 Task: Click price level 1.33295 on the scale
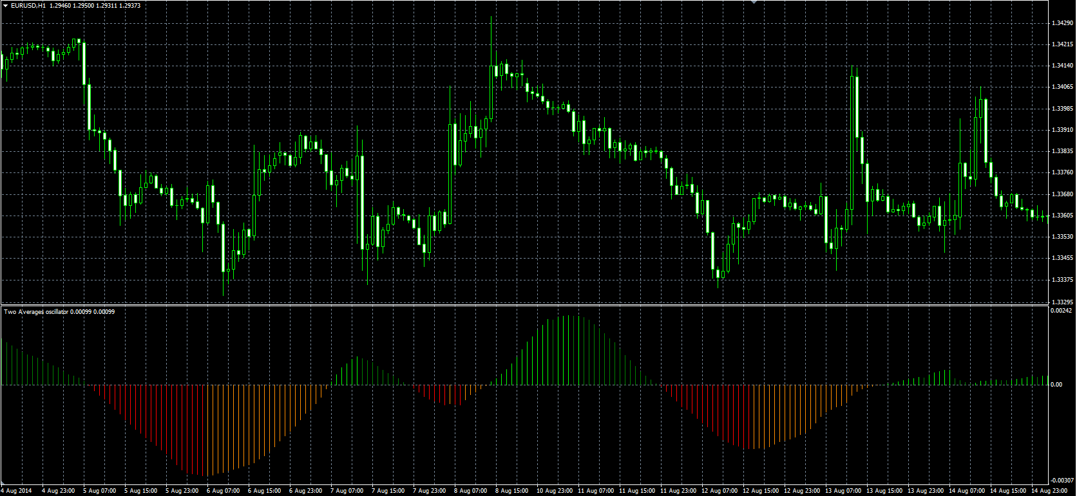point(1062,301)
